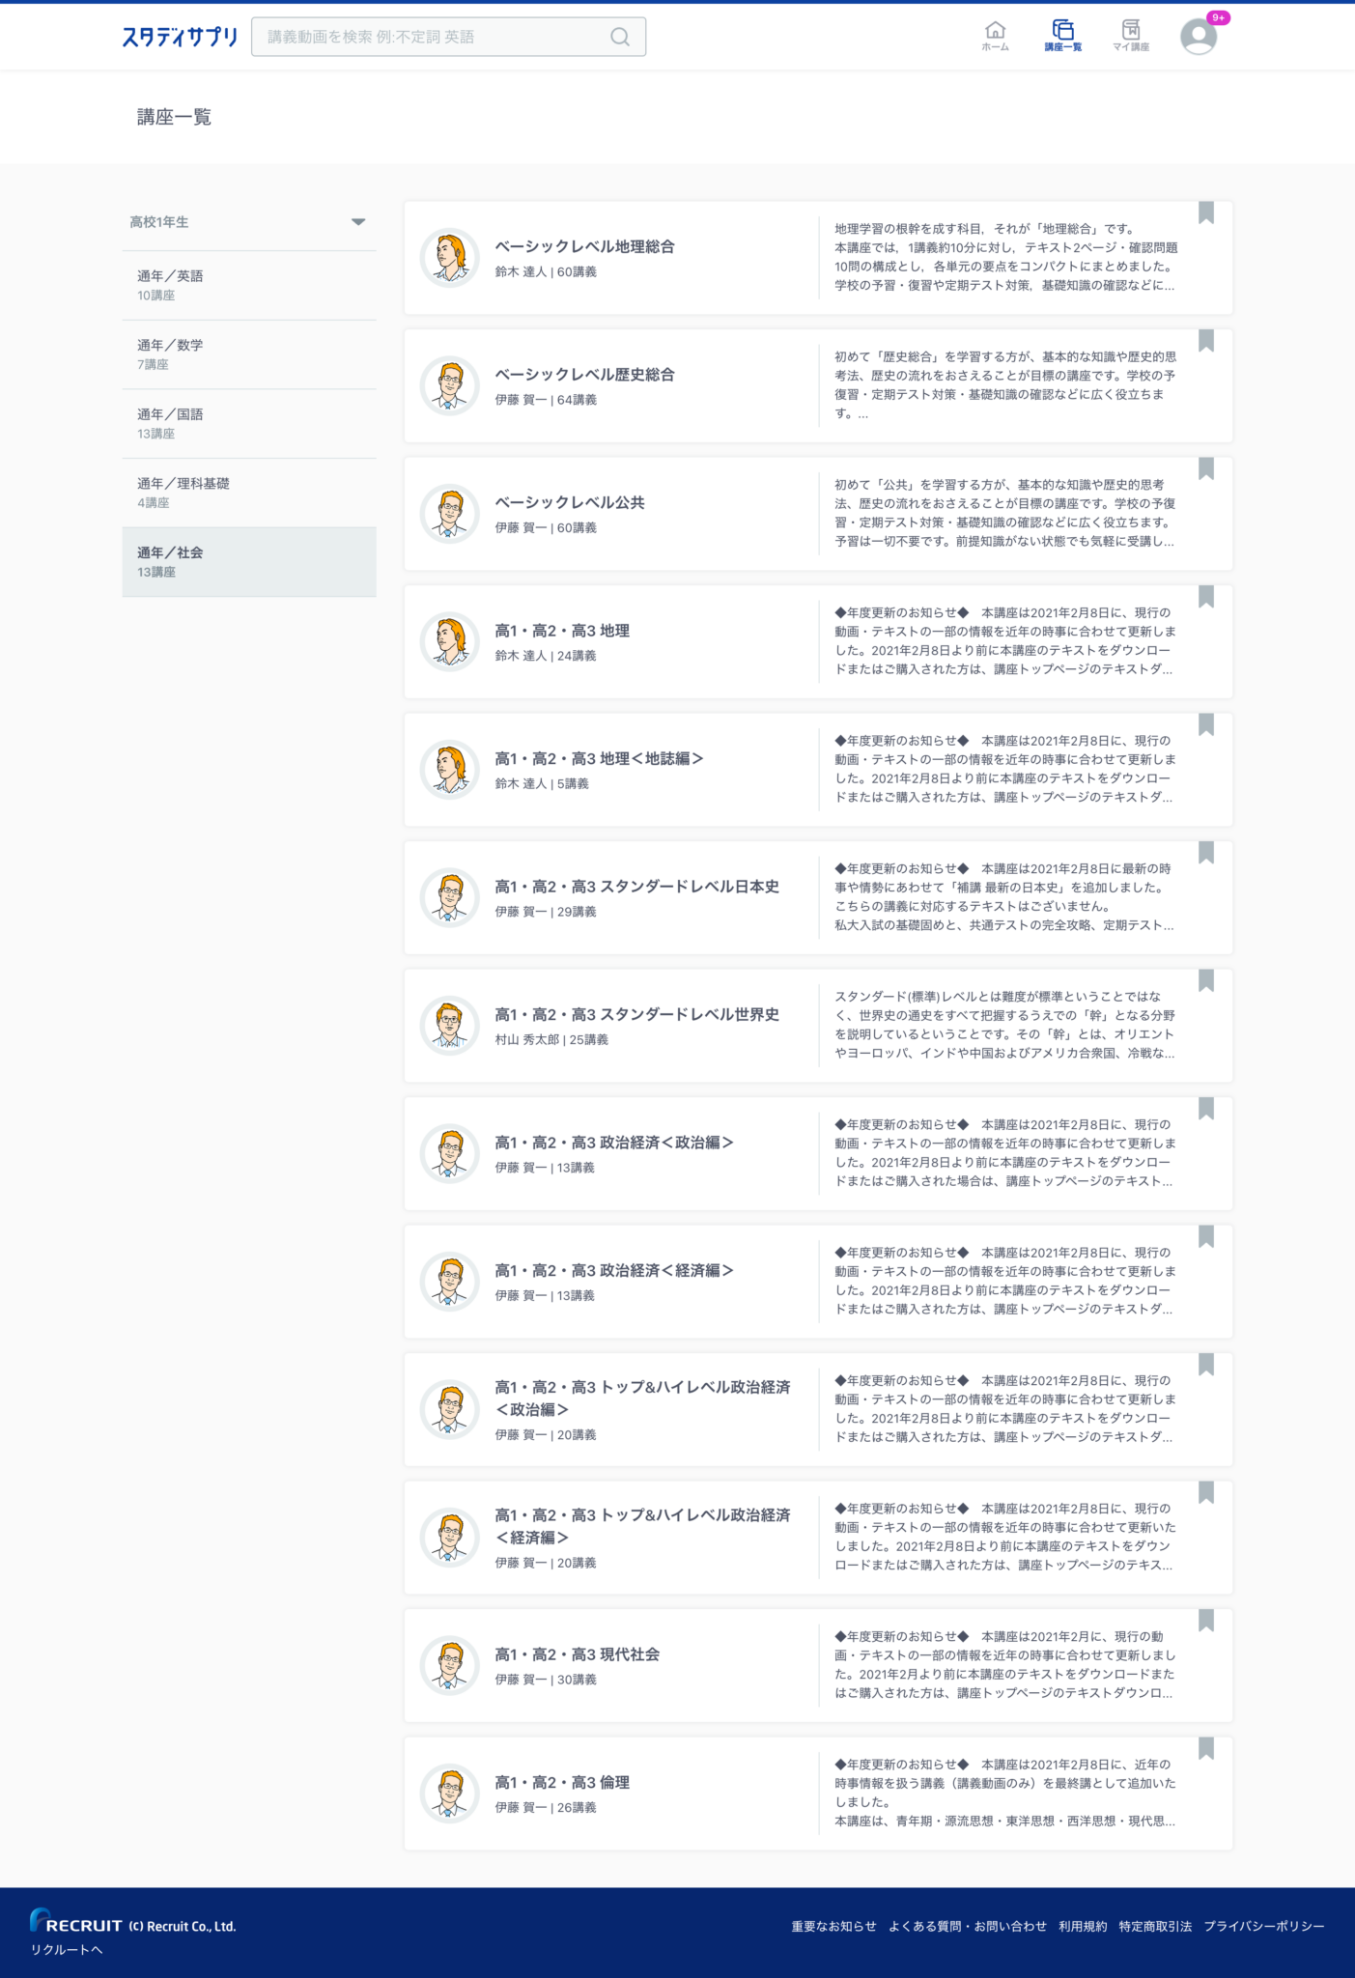Select 通年/数学 category in the sidebar
The height and width of the screenshot is (1978, 1355).
(249, 354)
